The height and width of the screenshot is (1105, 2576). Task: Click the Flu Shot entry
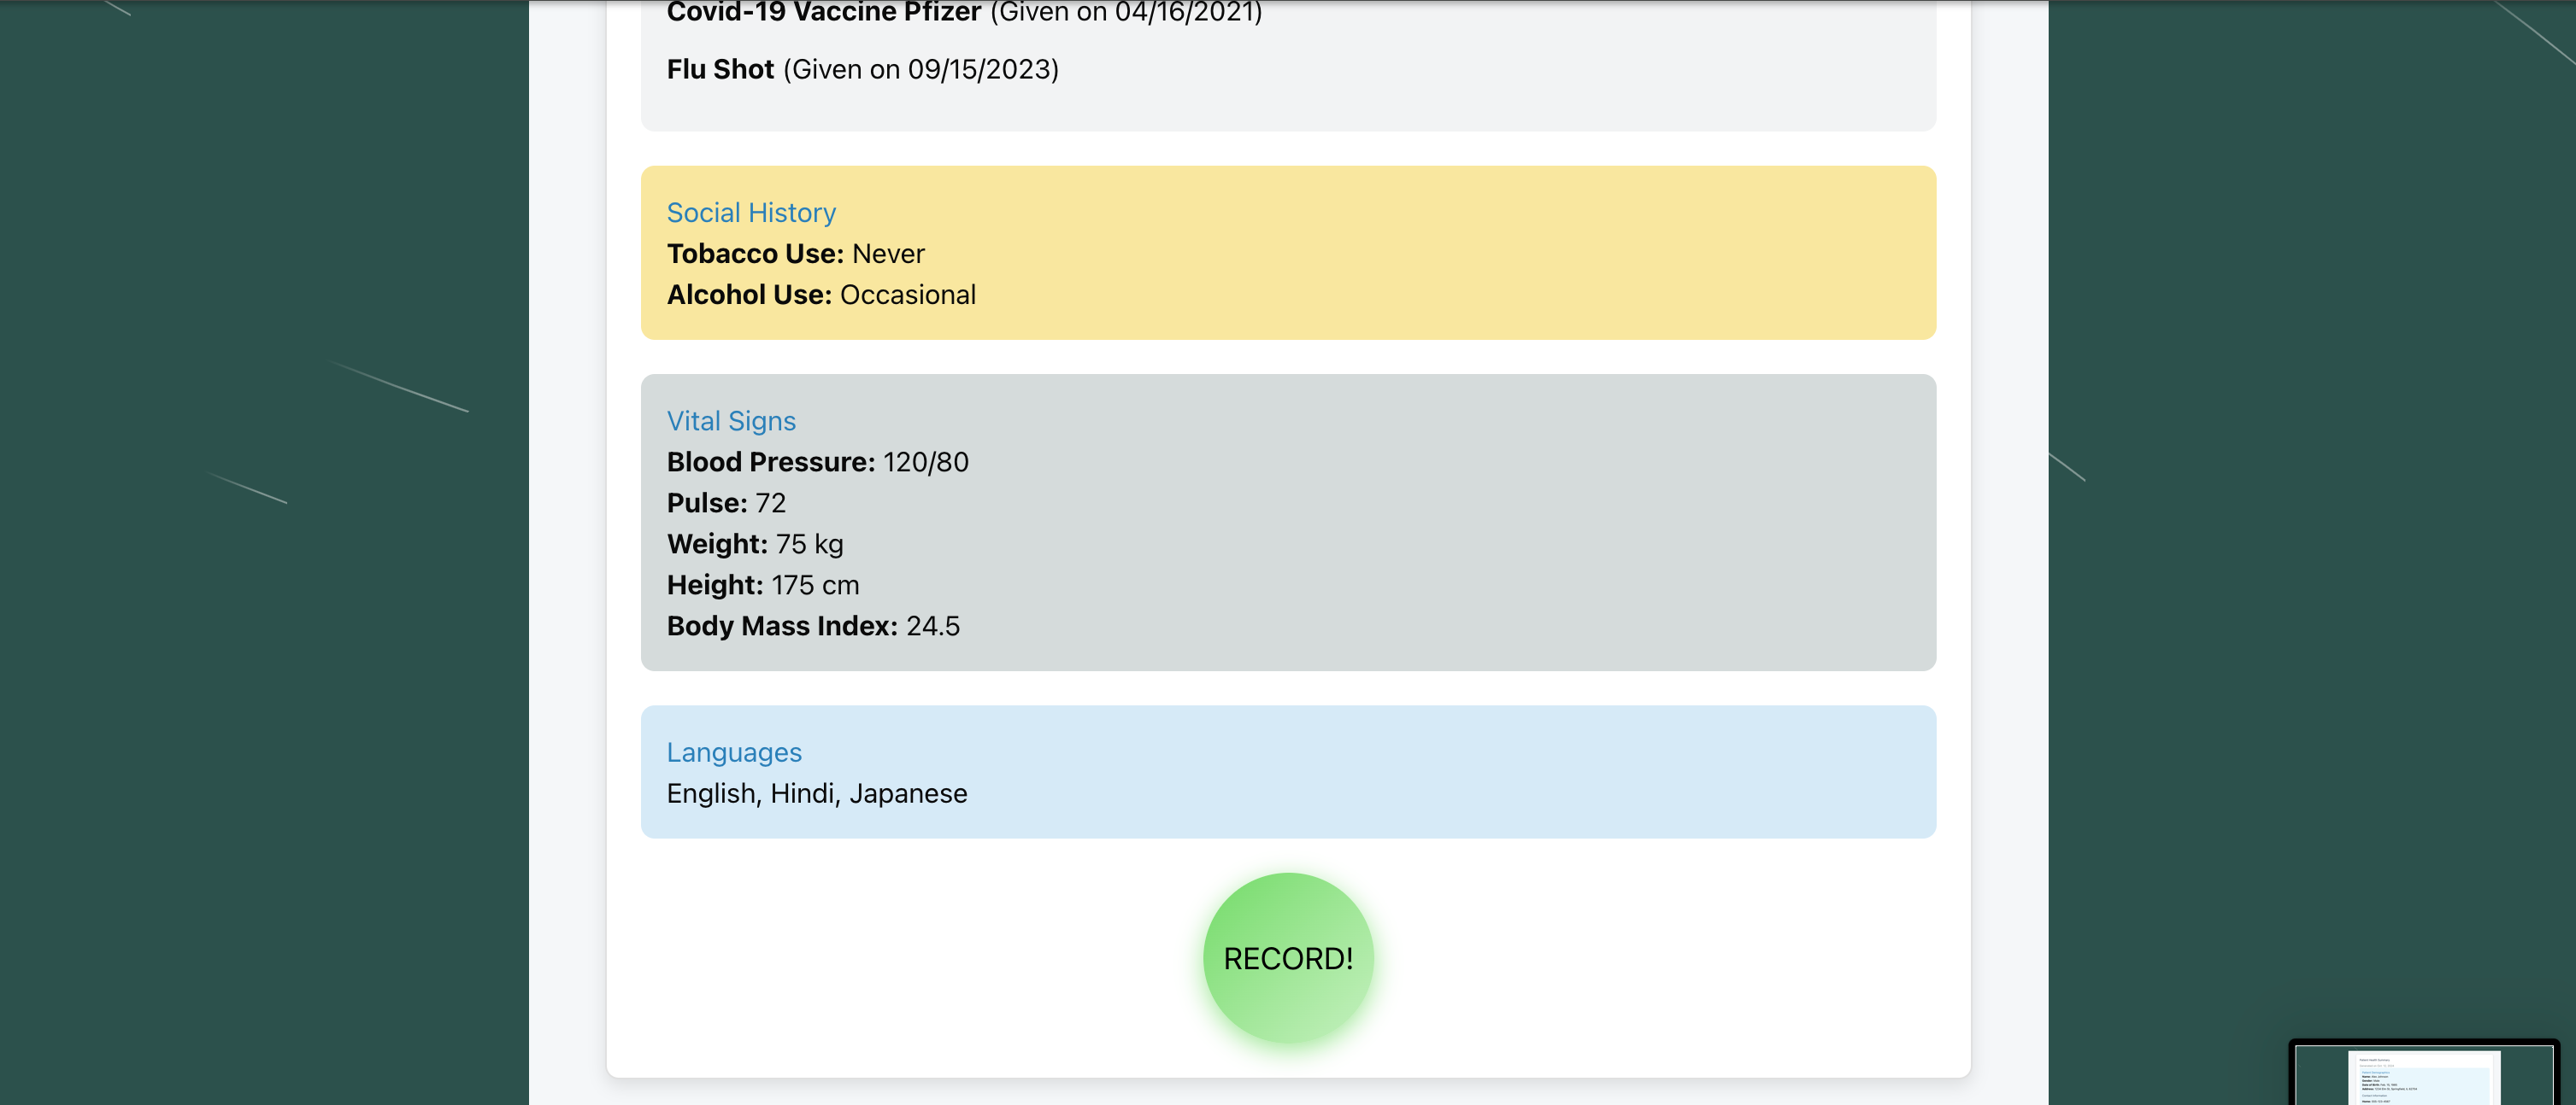tap(720, 69)
